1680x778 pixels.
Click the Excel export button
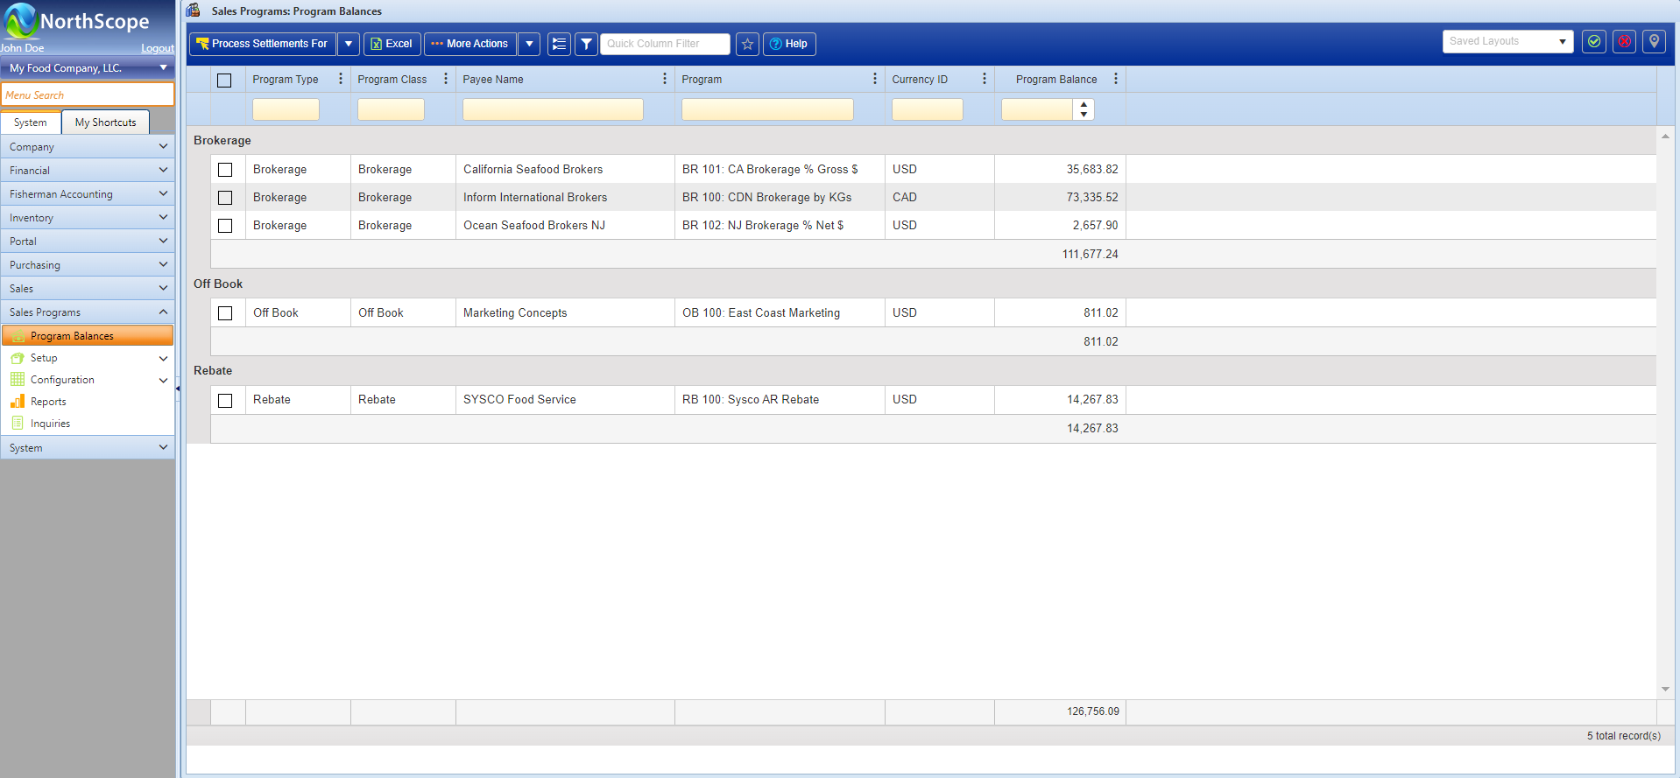[392, 44]
